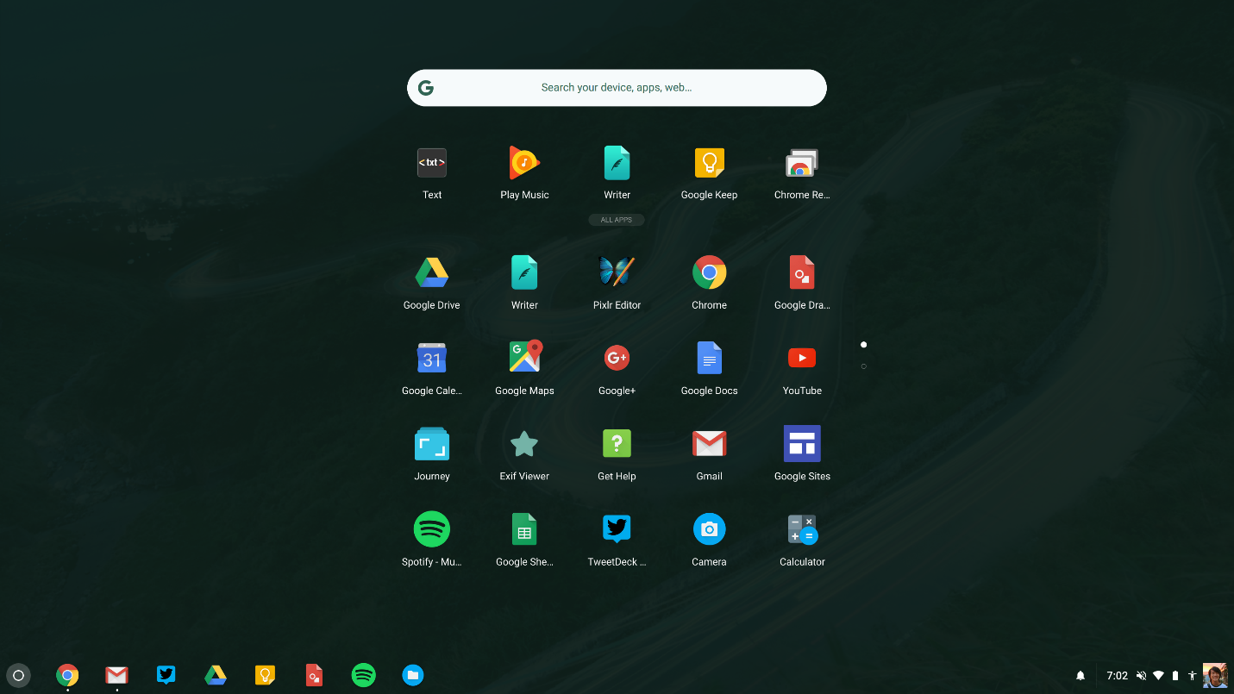The image size is (1234, 694).
Task: Open Google Drive in the All Apps grid
Action: 432,272
